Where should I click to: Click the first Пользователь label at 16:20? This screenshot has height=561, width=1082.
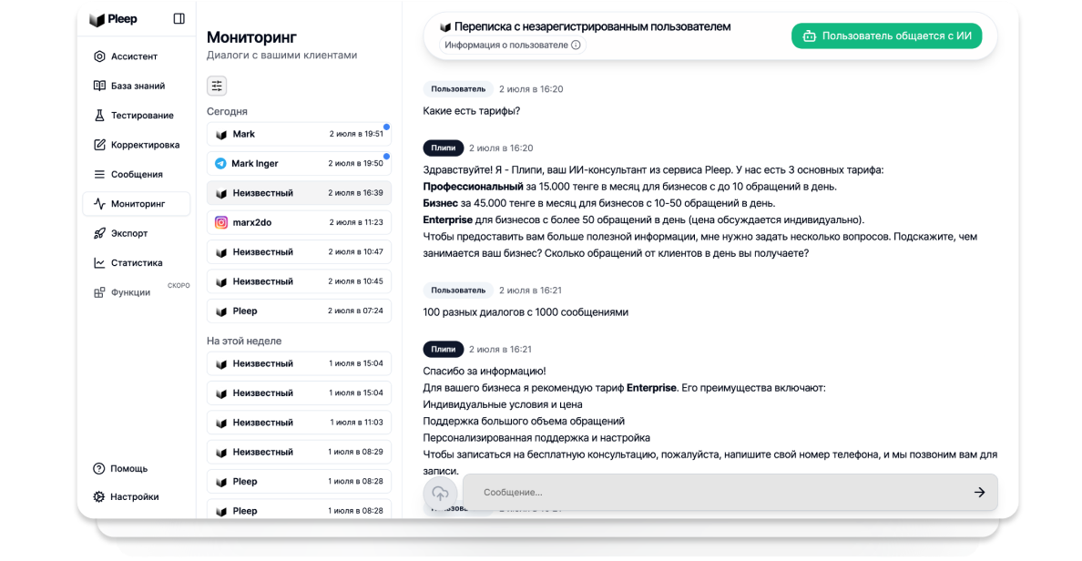pos(458,89)
